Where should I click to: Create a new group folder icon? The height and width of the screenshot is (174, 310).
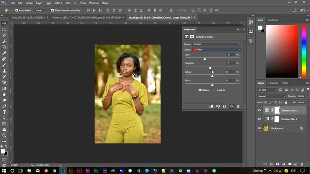point(290,164)
